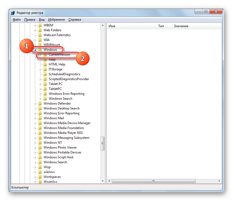
Task: Click the values pane scroll right arrow
Action: click(219, 181)
